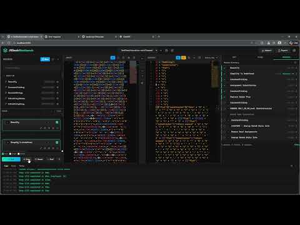Select ConstantFolding in the transform list
The width and height of the screenshot is (300, 225).
click(16, 87)
